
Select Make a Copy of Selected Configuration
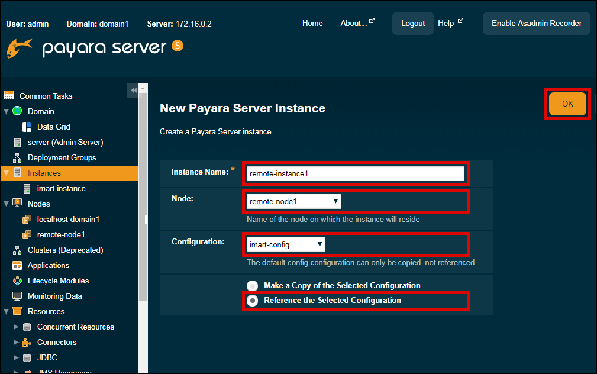(x=253, y=285)
